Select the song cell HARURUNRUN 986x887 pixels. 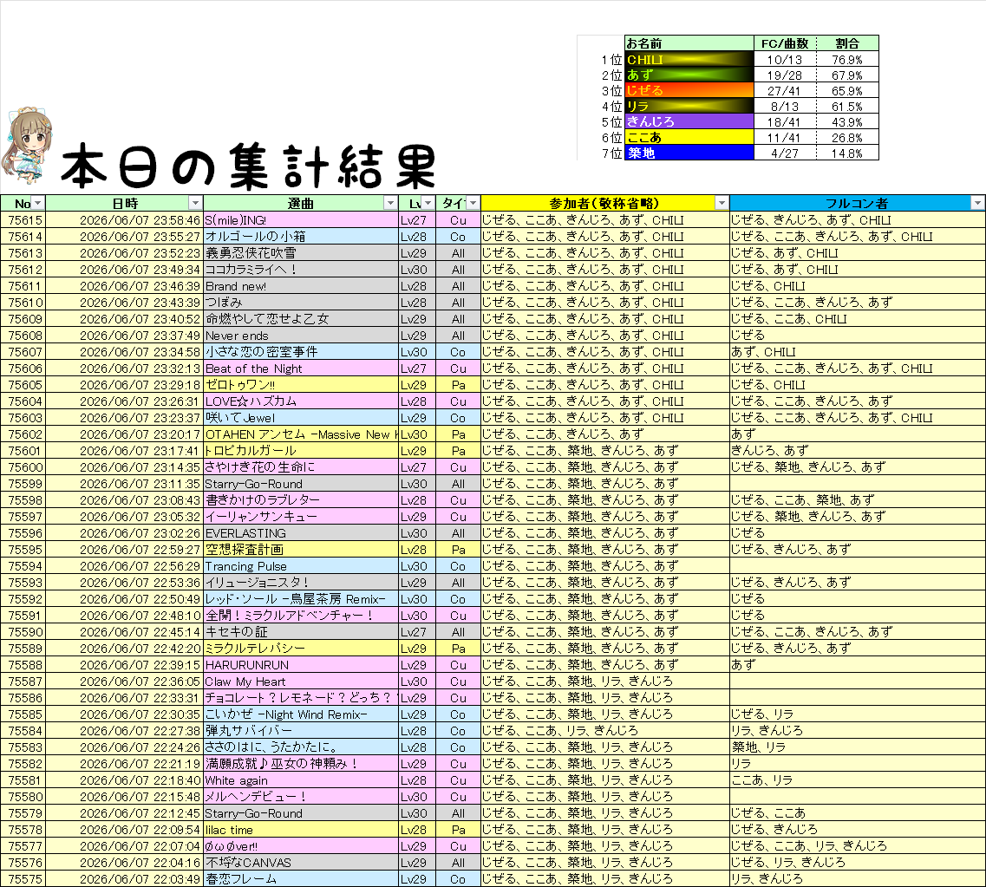pos(301,665)
